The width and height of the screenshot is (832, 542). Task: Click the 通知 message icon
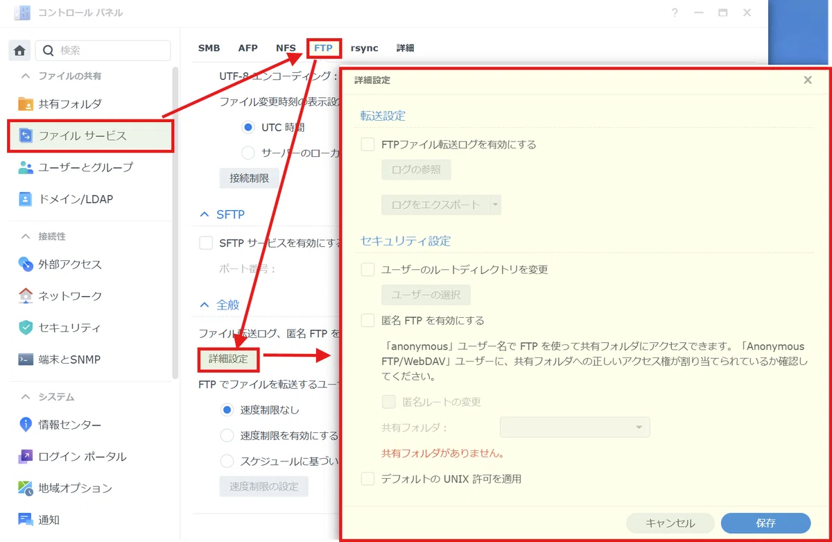[x=26, y=520]
